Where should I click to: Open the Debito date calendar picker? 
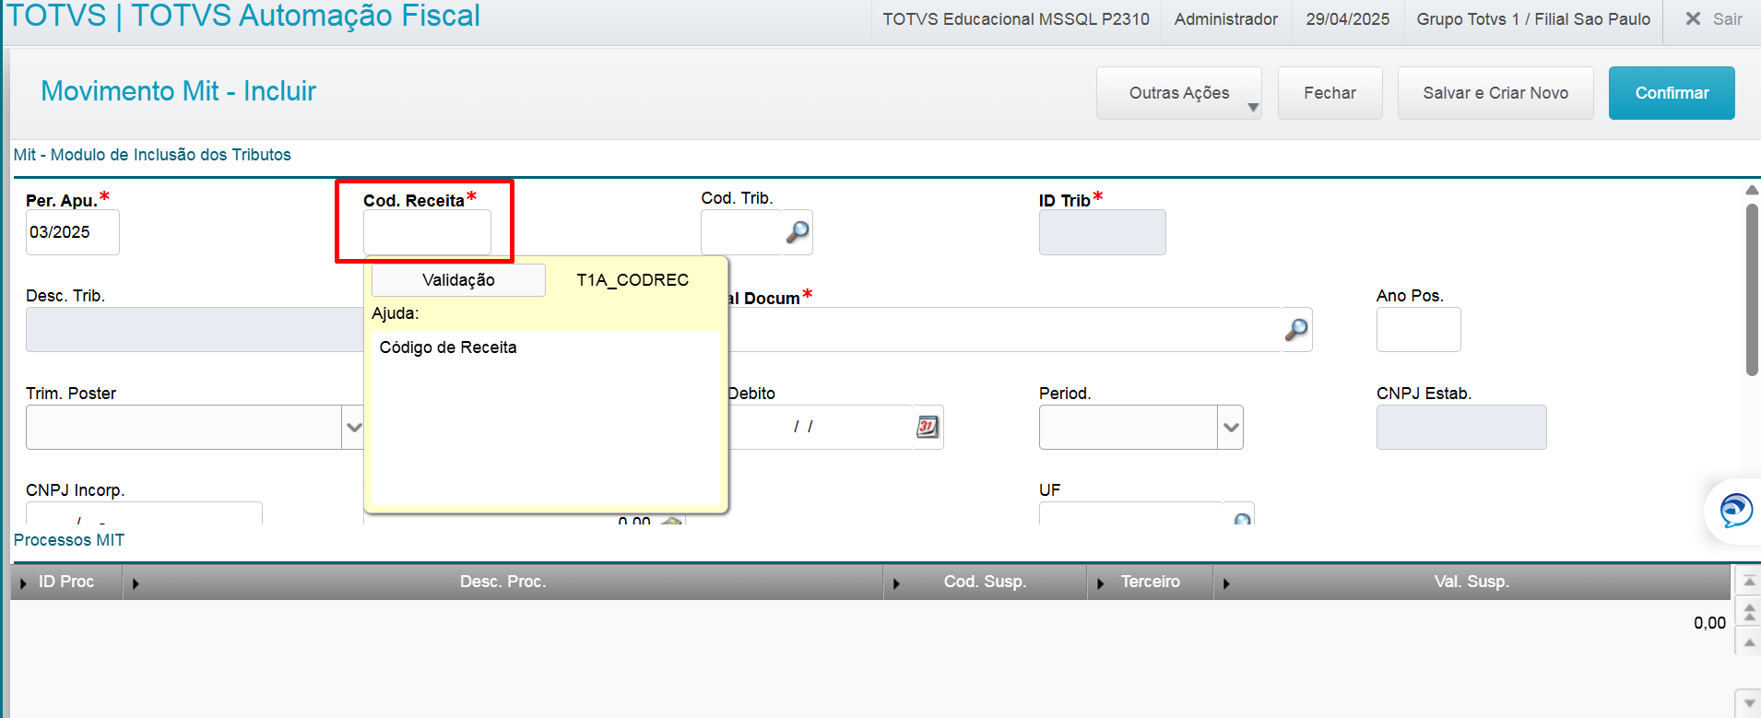click(928, 427)
